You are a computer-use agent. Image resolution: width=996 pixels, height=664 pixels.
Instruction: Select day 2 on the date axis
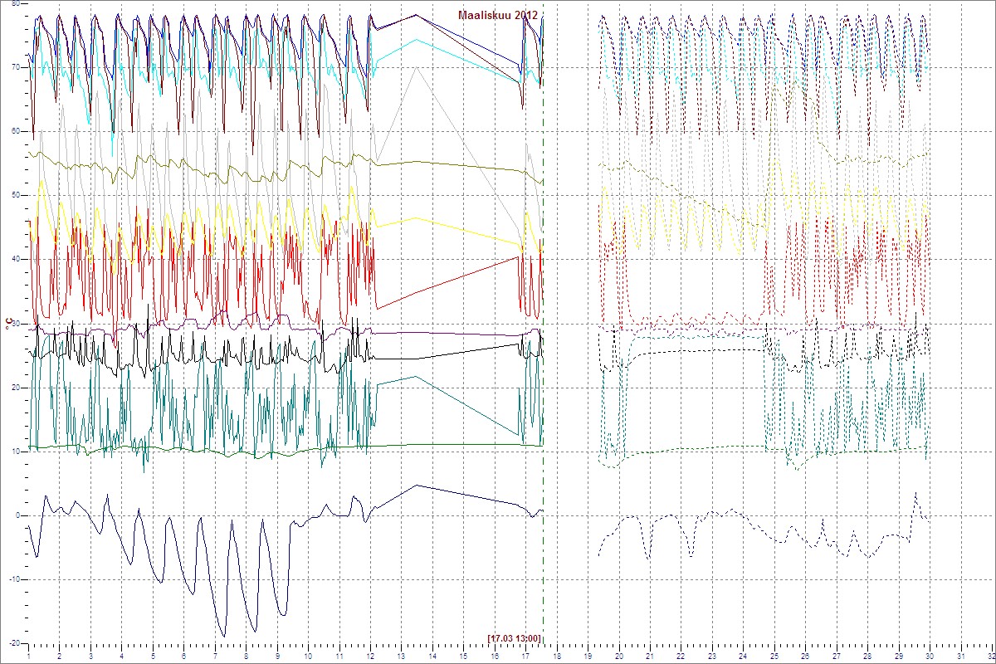[x=59, y=656]
